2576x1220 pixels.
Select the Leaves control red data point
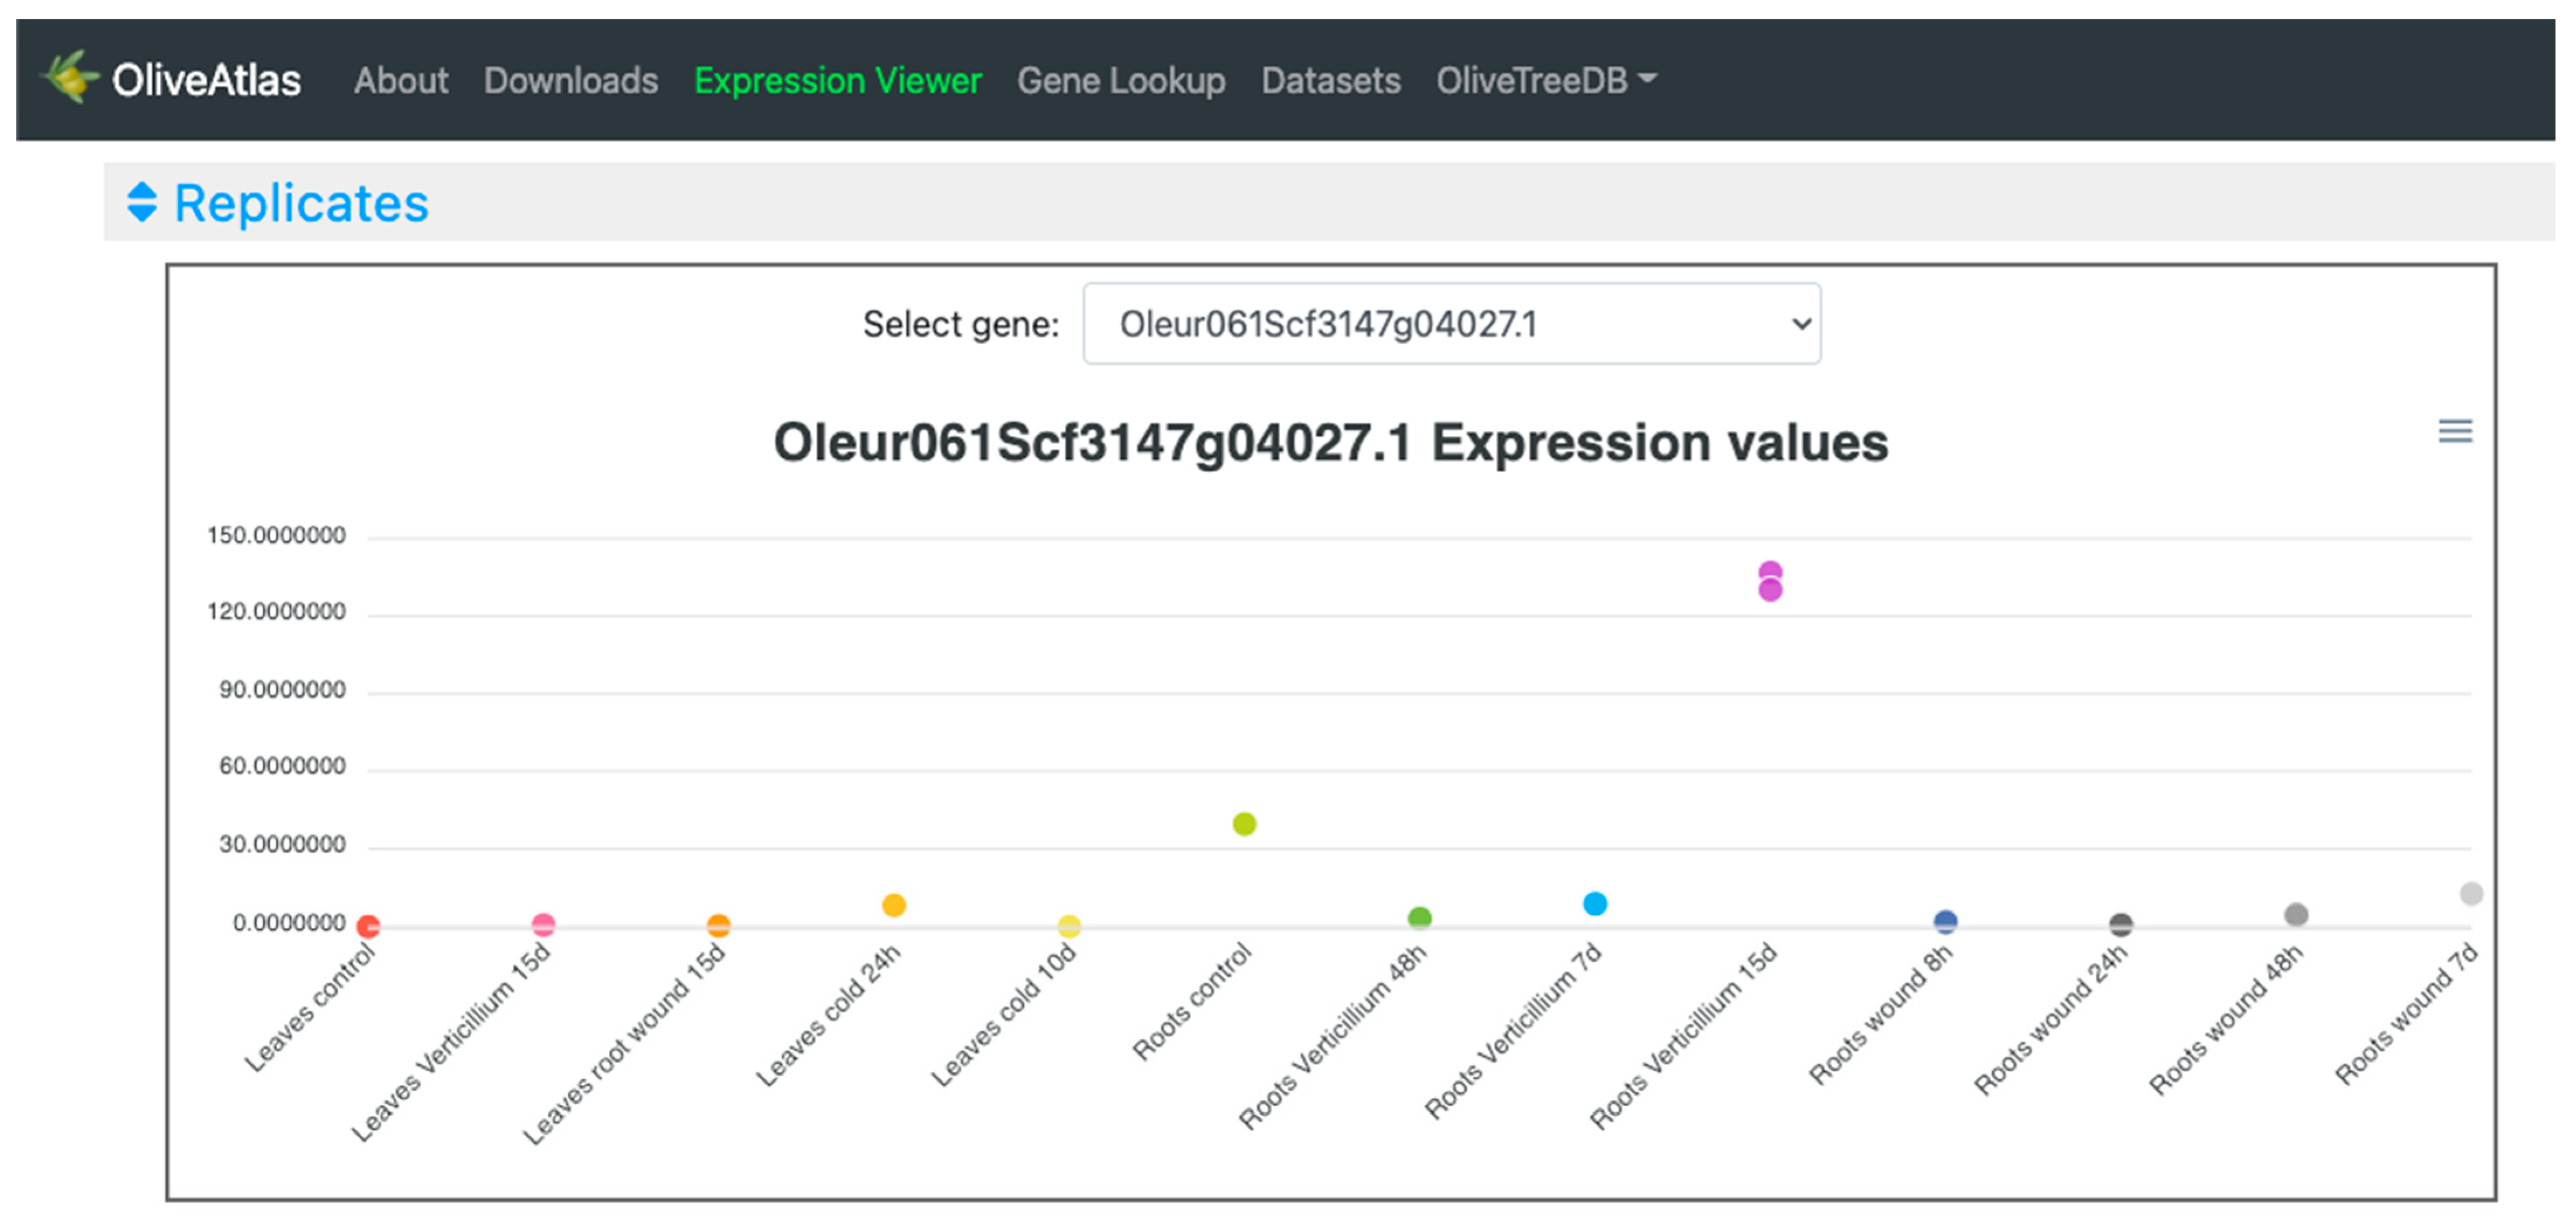pyautogui.click(x=368, y=926)
